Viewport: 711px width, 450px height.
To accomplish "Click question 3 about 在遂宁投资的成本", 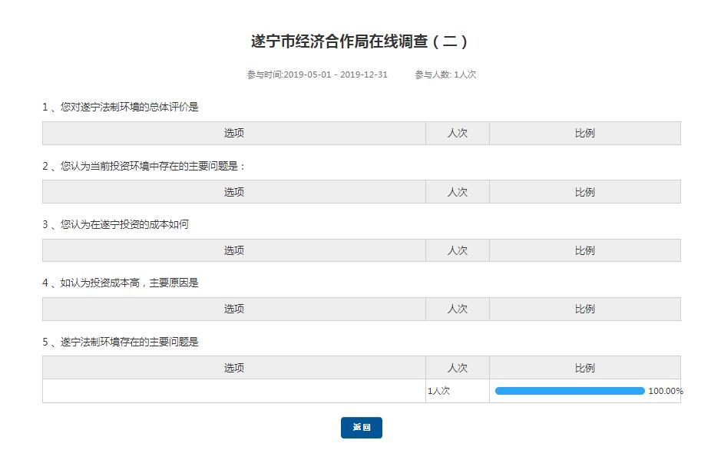I will point(115,224).
